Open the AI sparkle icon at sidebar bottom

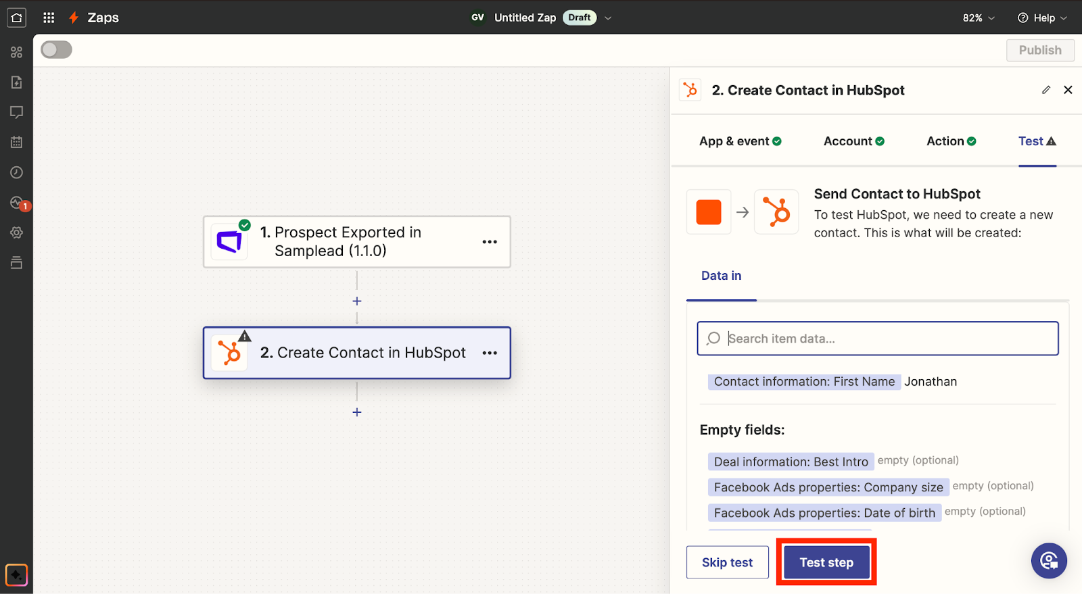pyautogui.click(x=16, y=575)
